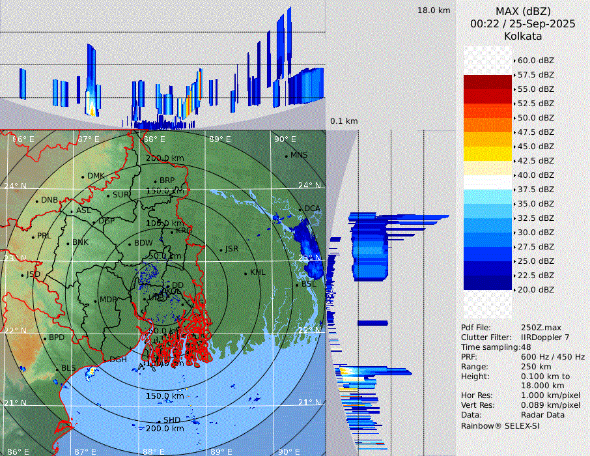The width and height of the screenshot is (590, 456).
Task: Select the KHL station dot
Action: tap(246, 273)
